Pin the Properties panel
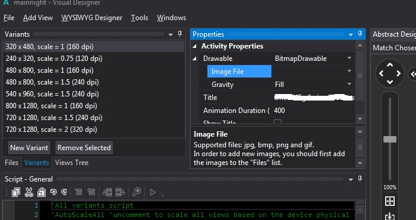Image resolution: width=416 pixels, height=220 pixels. tap(360, 34)
